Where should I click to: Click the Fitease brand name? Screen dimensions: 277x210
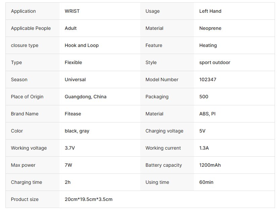click(73, 114)
